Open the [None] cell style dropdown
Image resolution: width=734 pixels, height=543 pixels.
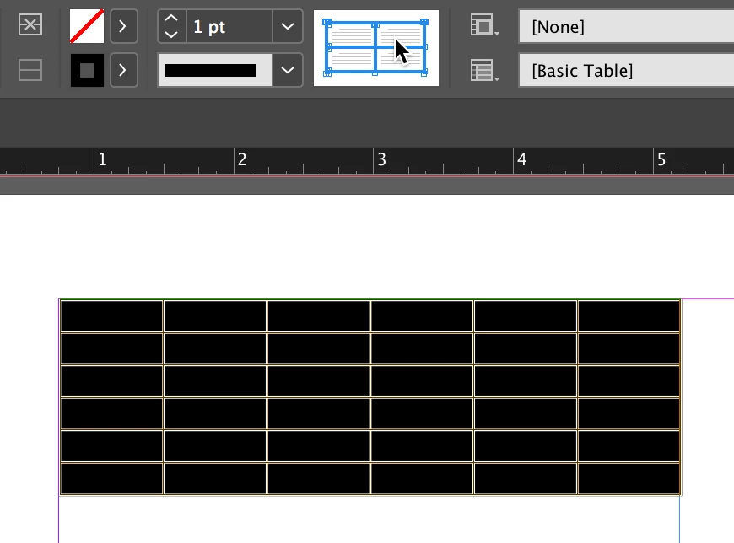coord(626,27)
